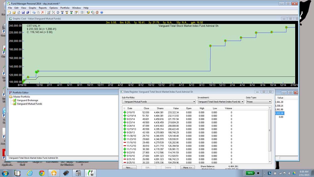Image resolution: width=314 pixels, height=177 pixels.
Task: Click the green refresh toolbar icon
Action: 93,13
